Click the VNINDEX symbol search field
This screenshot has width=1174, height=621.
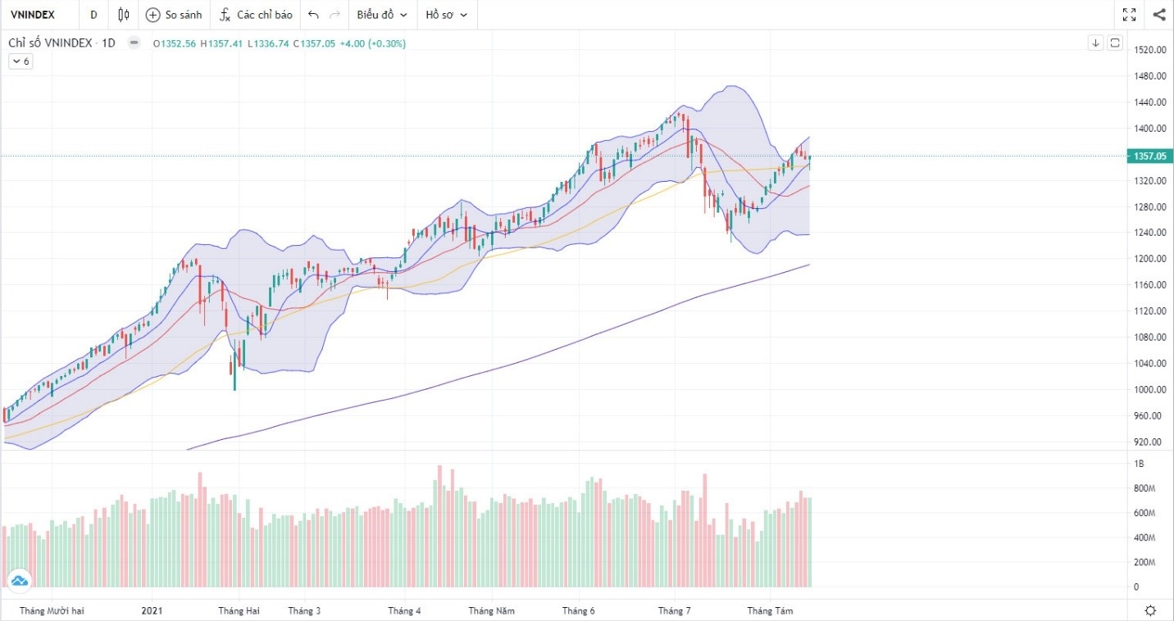tap(32, 15)
